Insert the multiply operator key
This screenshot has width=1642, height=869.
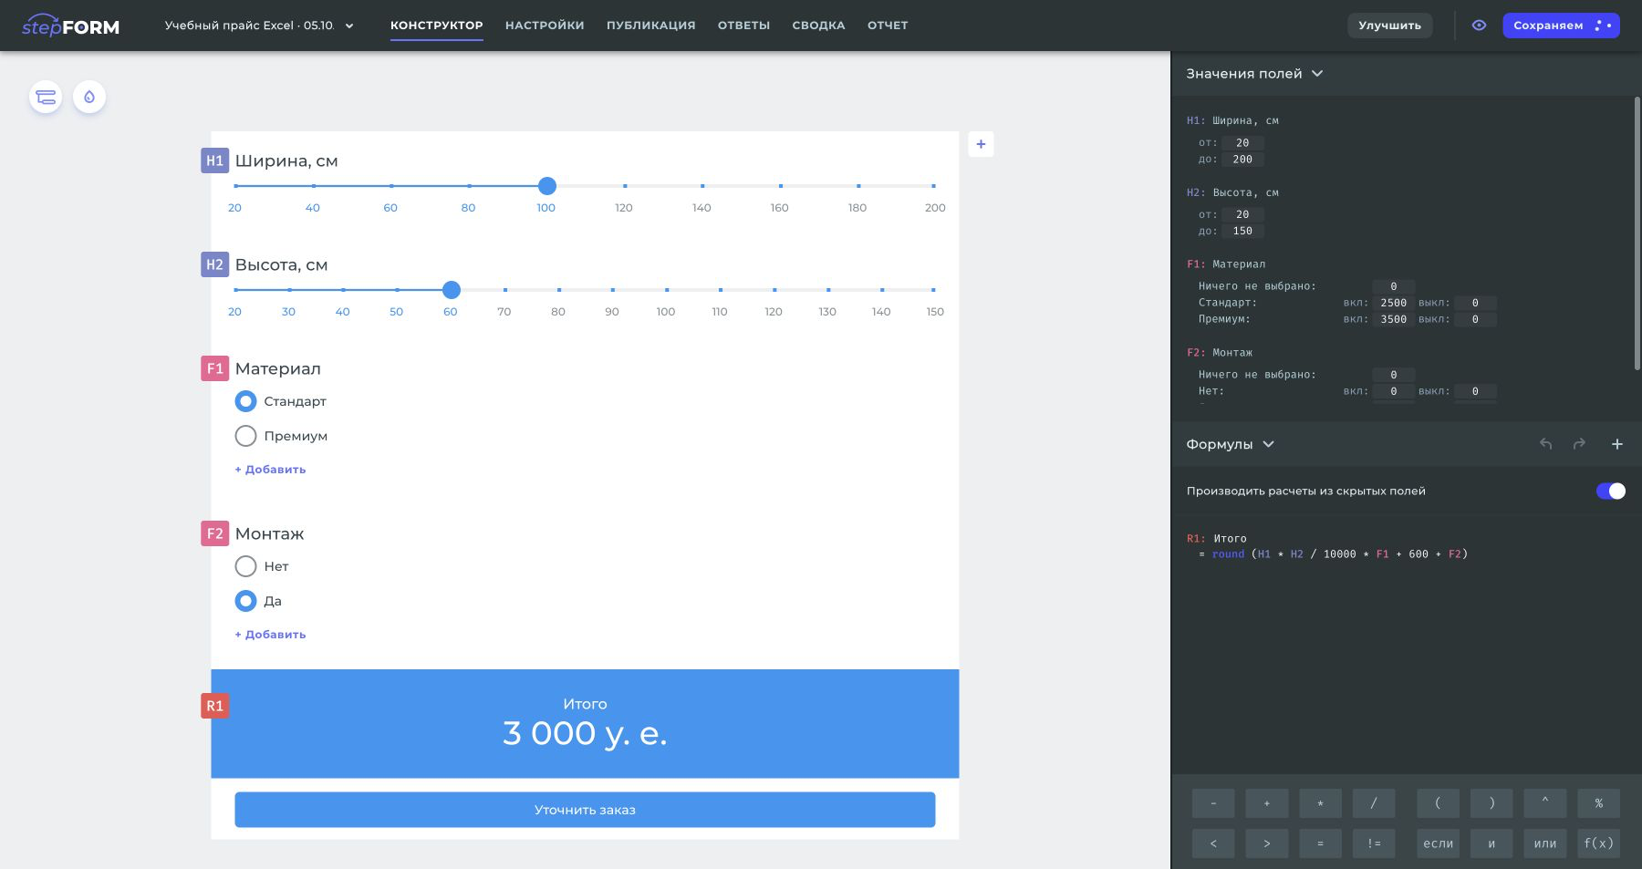click(1320, 803)
